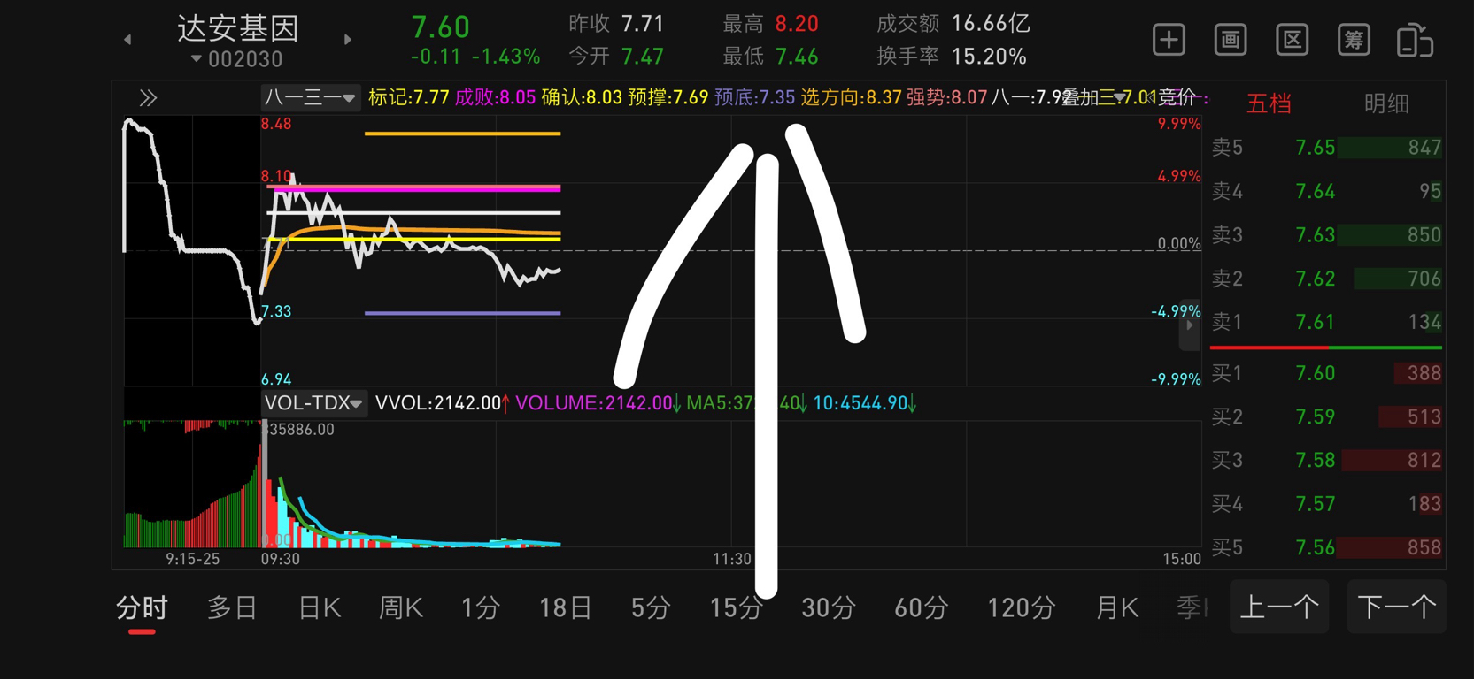This screenshot has width=1474, height=680.
Task: Select the 日K chart tab
Action: (320, 608)
